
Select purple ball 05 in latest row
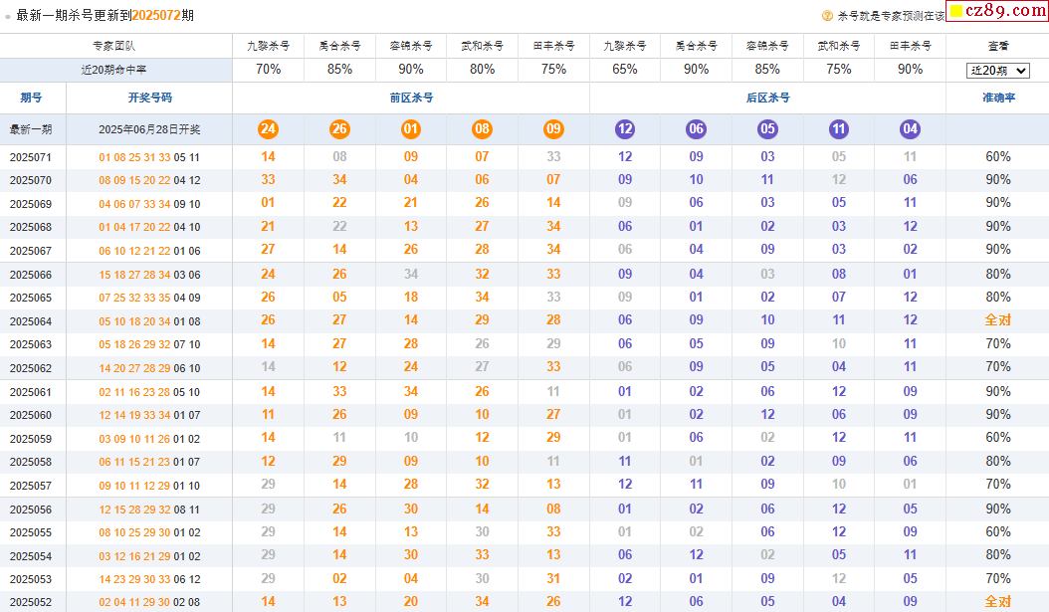(x=767, y=129)
